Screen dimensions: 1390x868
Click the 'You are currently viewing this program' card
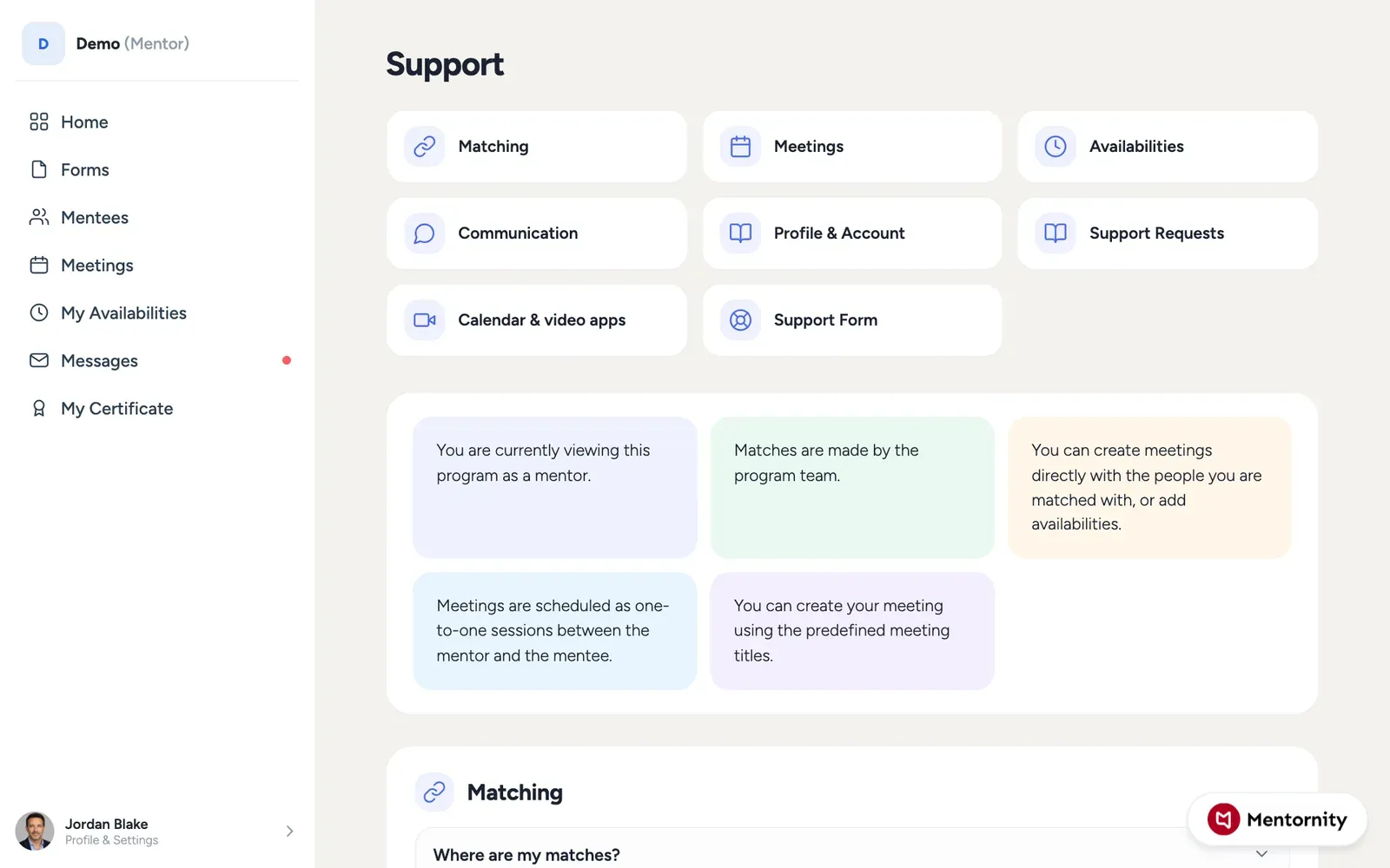555,488
